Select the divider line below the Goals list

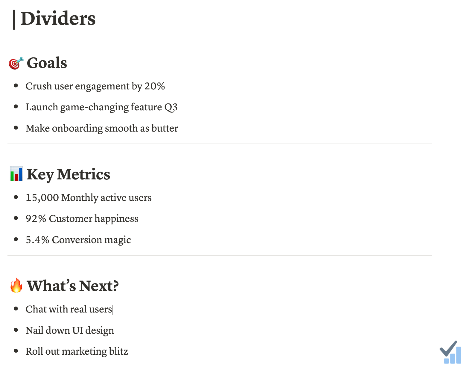(220, 144)
